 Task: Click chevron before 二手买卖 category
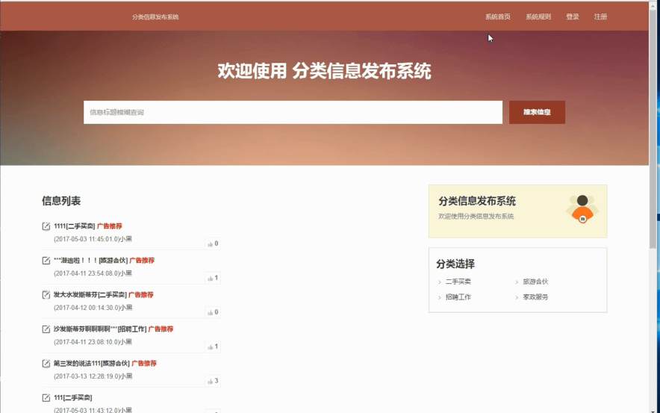(440, 282)
